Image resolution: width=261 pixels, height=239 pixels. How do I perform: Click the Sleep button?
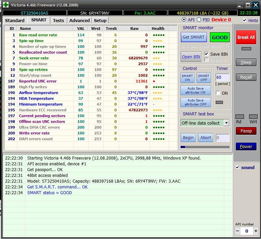point(246,62)
